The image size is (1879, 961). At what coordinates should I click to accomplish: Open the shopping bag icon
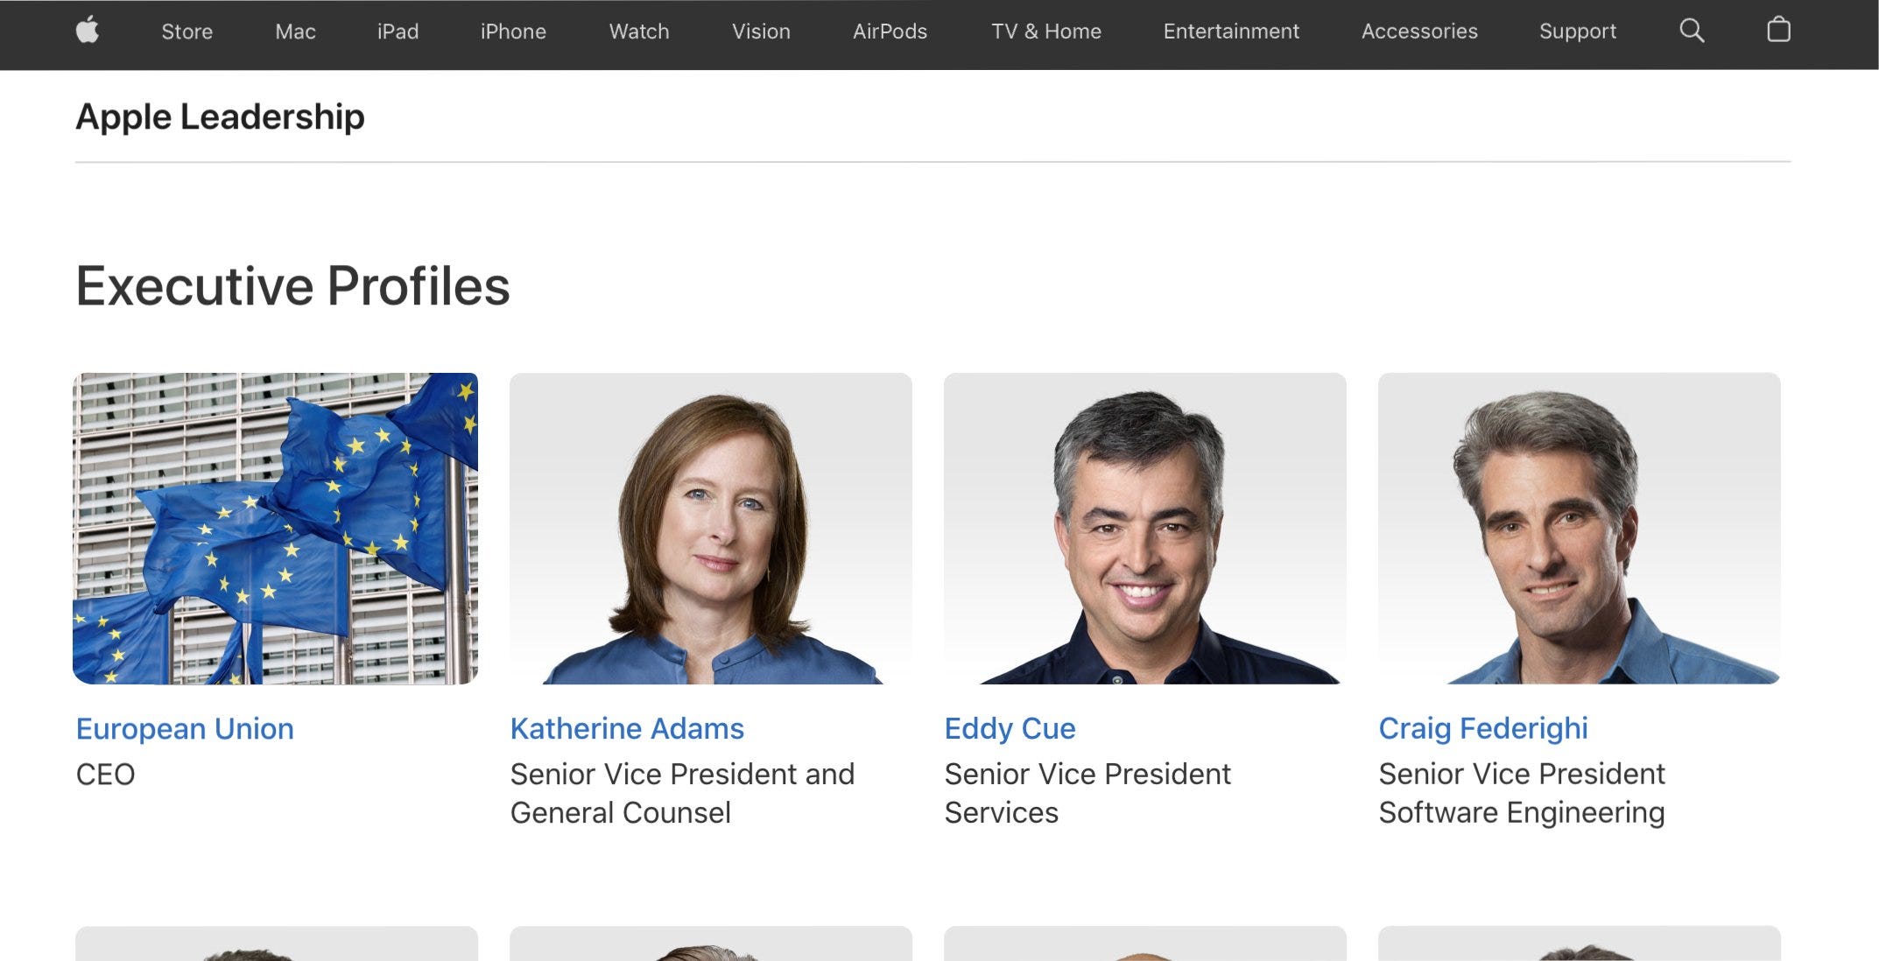pyautogui.click(x=1778, y=30)
